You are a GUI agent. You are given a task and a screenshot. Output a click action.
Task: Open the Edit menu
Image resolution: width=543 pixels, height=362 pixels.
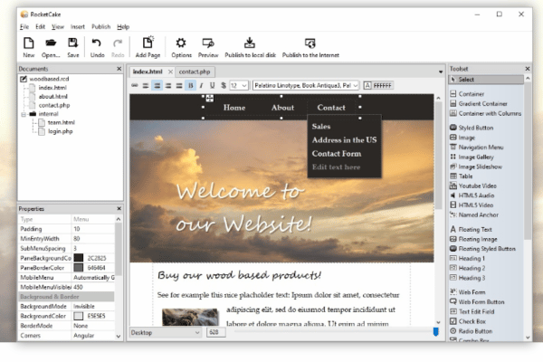[x=40, y=26]
